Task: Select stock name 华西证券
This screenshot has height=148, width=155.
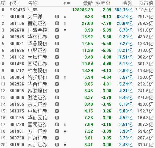Action: pos(37,84)
